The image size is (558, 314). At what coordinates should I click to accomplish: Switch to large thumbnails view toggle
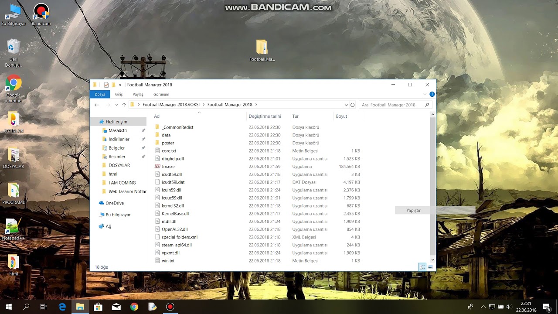click(x=430, y=267)
